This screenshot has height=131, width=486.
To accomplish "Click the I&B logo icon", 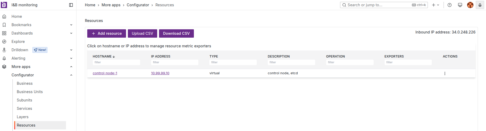I will point(4,5).
